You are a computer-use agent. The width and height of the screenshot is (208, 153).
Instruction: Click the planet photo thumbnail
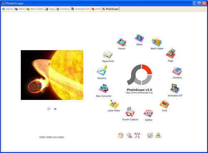52,75
